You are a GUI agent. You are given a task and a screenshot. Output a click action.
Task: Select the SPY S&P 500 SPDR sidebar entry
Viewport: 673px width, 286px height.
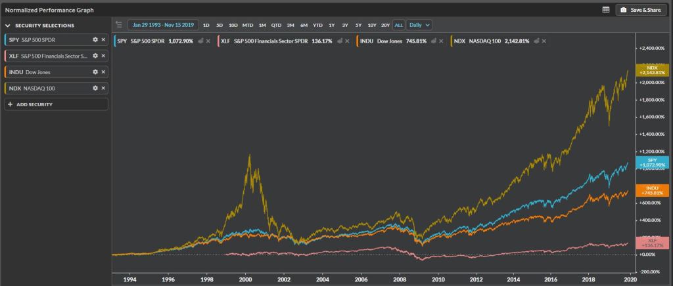[x=46, y=40]
